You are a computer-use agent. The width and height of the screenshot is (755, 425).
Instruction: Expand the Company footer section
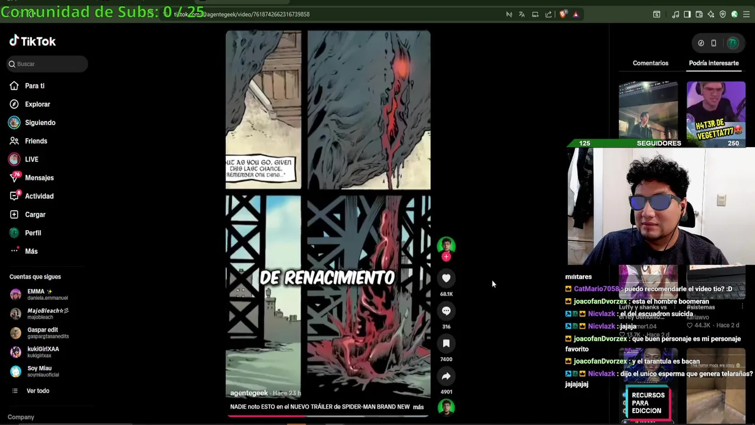(x=21, y=417)
